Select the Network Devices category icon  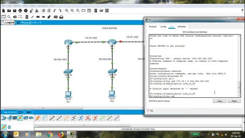pyautogui.click(x=3, y=118)
